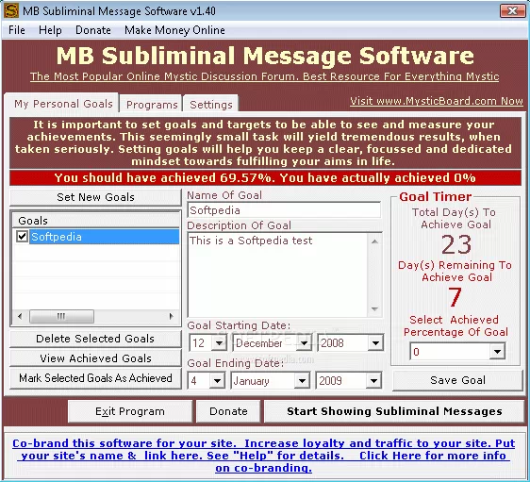Screen dimensions: 530x482
Task: Open the Donate menu
Action: [93, 30]
